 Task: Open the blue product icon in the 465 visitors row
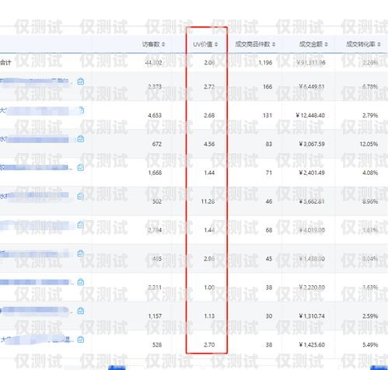click(x=81, y=253)
